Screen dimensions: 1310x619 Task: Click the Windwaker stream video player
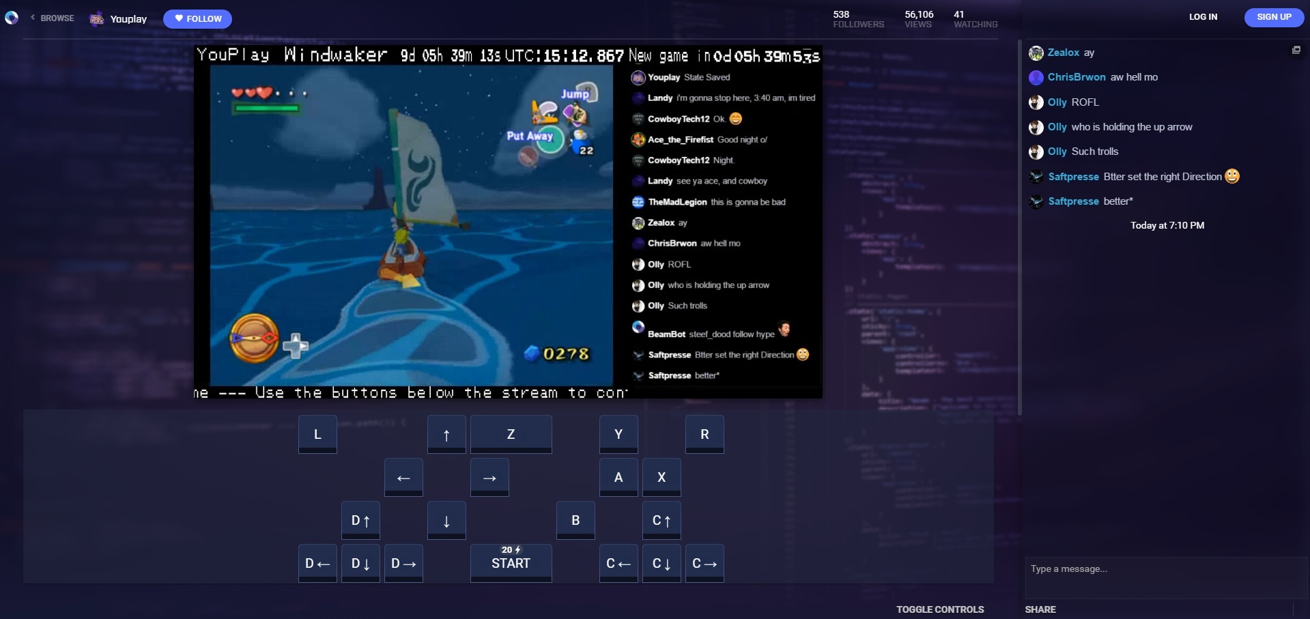508,222
